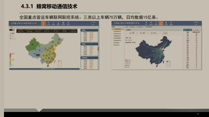
Task: Click the search button next to the date field
Action: [165, 33]
